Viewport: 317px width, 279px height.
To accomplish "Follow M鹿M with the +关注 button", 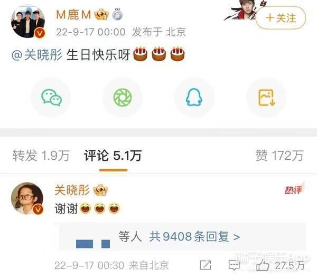I will (x=281, y=18).
